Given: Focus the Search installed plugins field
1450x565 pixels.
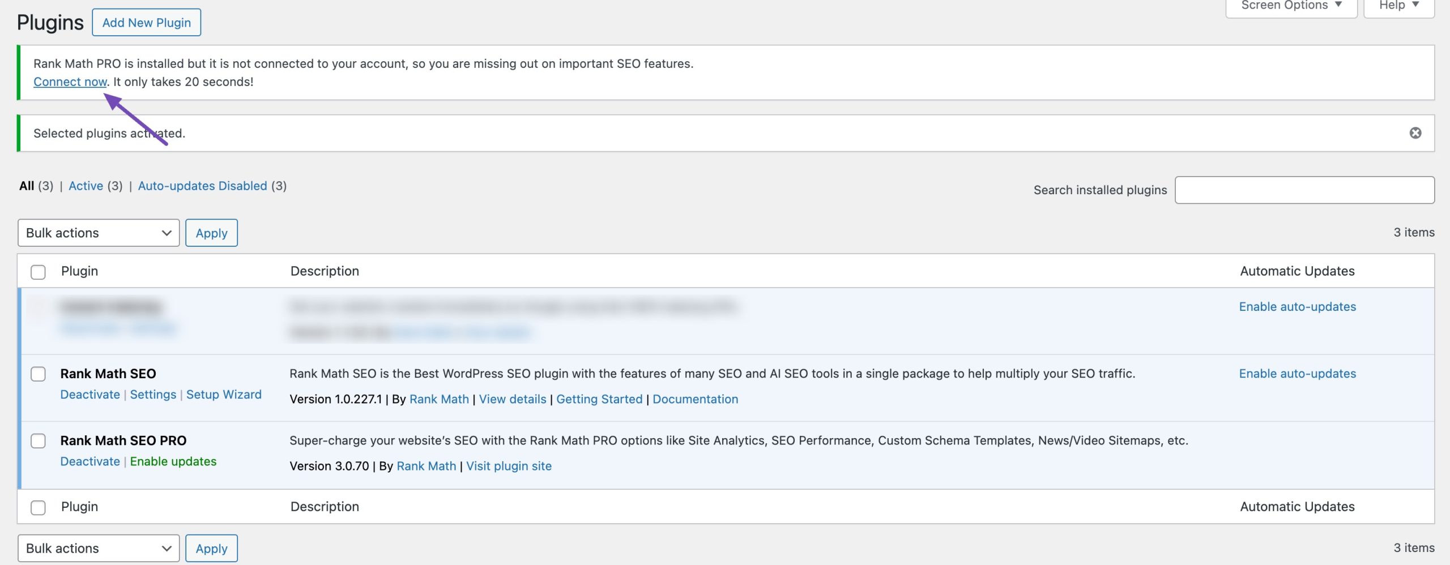Looking at the screenshot, I should tap(1304, 190).
